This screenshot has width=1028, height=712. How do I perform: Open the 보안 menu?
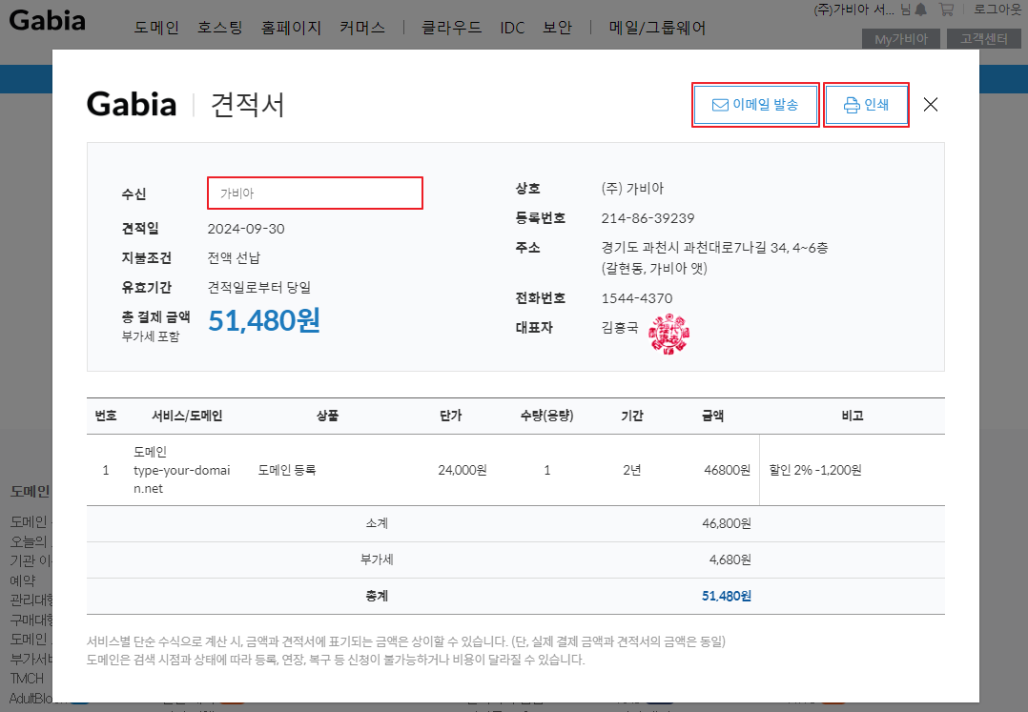click(557, 28)
